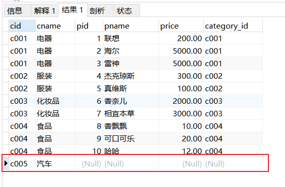
Task: Select the pname cell 可口可乐
Action: 131,138
